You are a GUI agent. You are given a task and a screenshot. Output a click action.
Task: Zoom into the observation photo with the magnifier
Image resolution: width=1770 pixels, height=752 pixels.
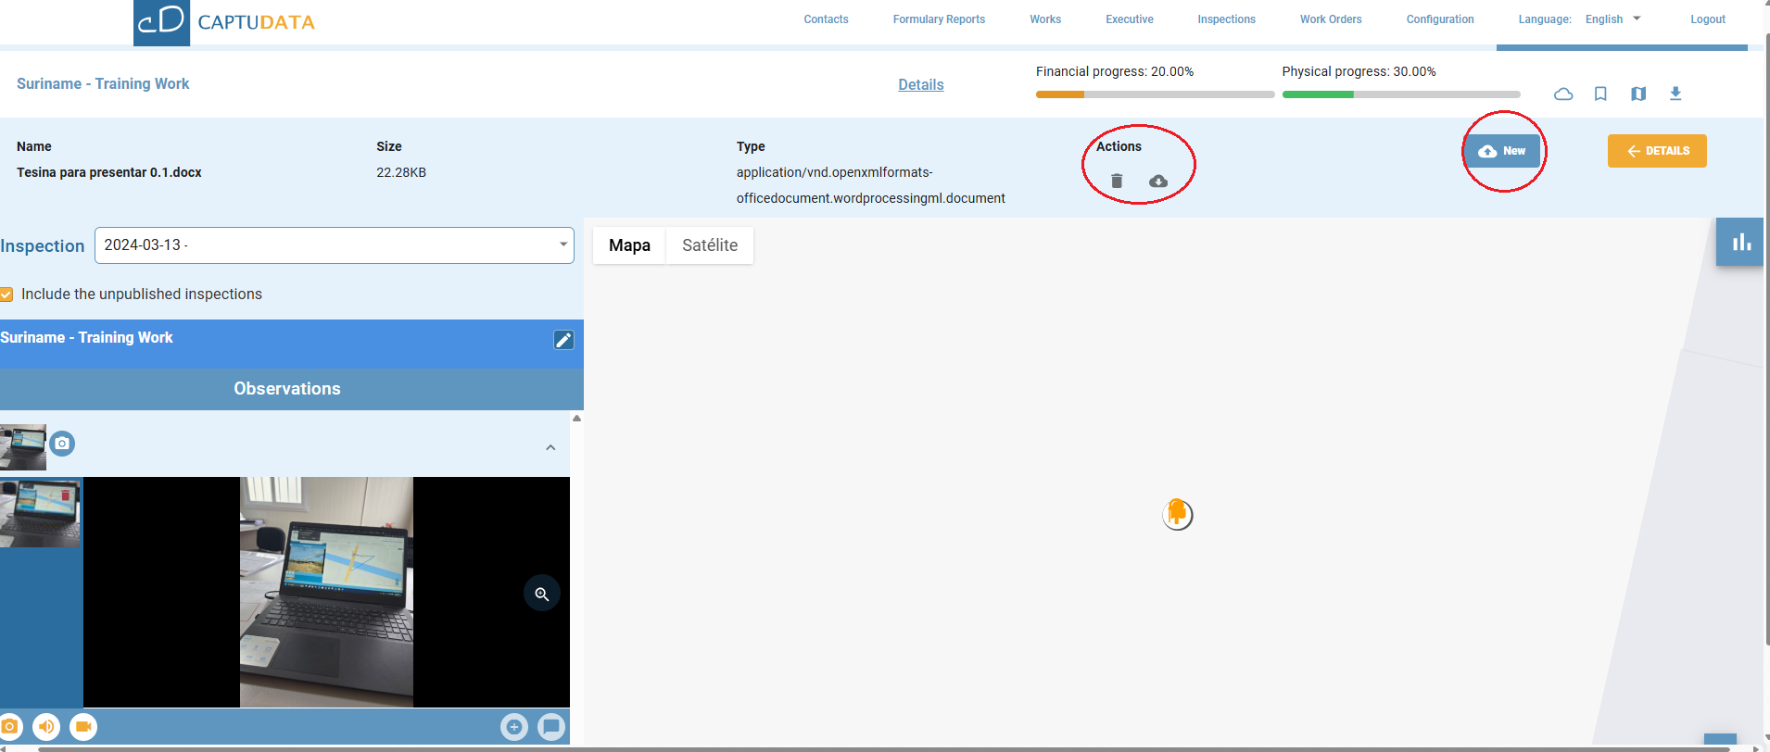pyautogui.click(x=542, y=594)
